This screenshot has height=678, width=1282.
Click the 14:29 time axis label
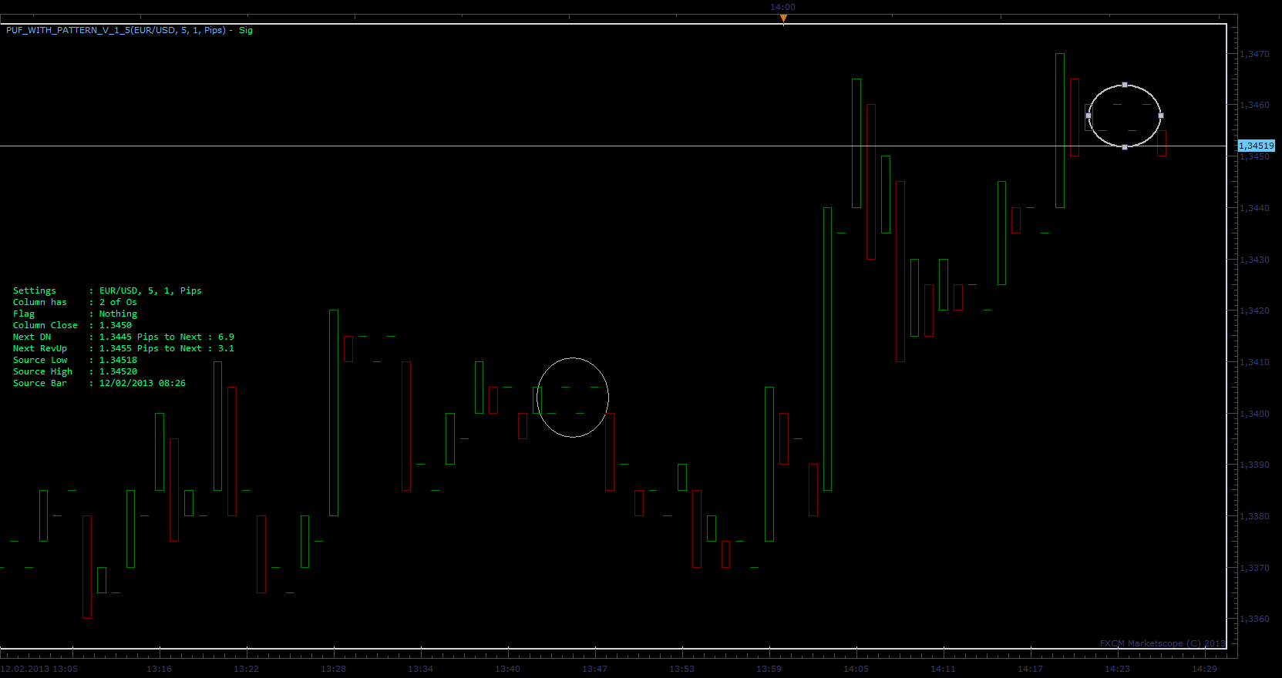point(1205,669)
